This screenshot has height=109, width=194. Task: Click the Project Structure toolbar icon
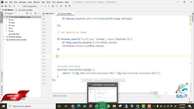pos(66,6)
